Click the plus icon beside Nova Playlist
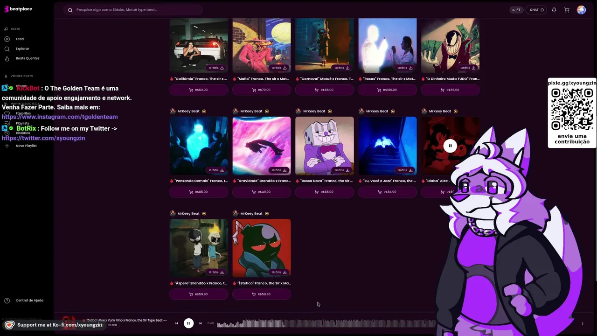This screenshot has height=336, width=597. 7,146
